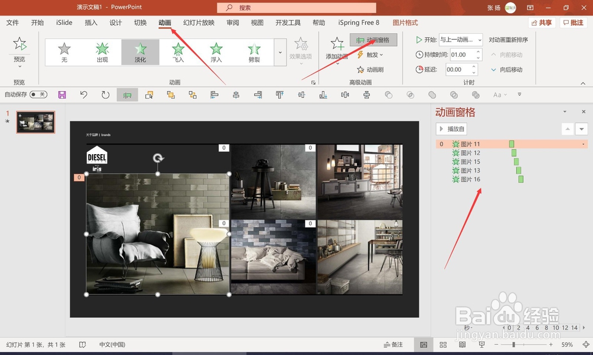Open the 动画 ribbon tab
593x355 pixels.
(x=164, y=23)
